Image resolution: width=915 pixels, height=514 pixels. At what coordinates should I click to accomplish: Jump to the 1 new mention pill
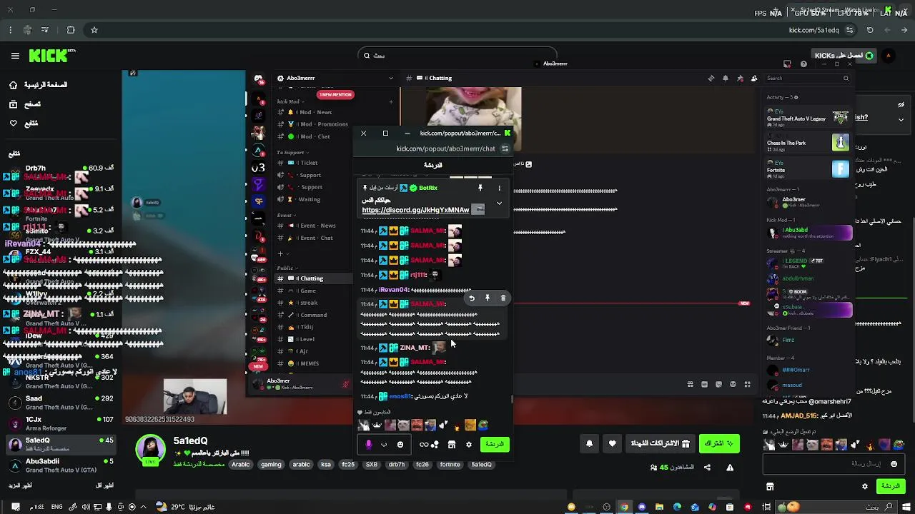click(335, 94)
